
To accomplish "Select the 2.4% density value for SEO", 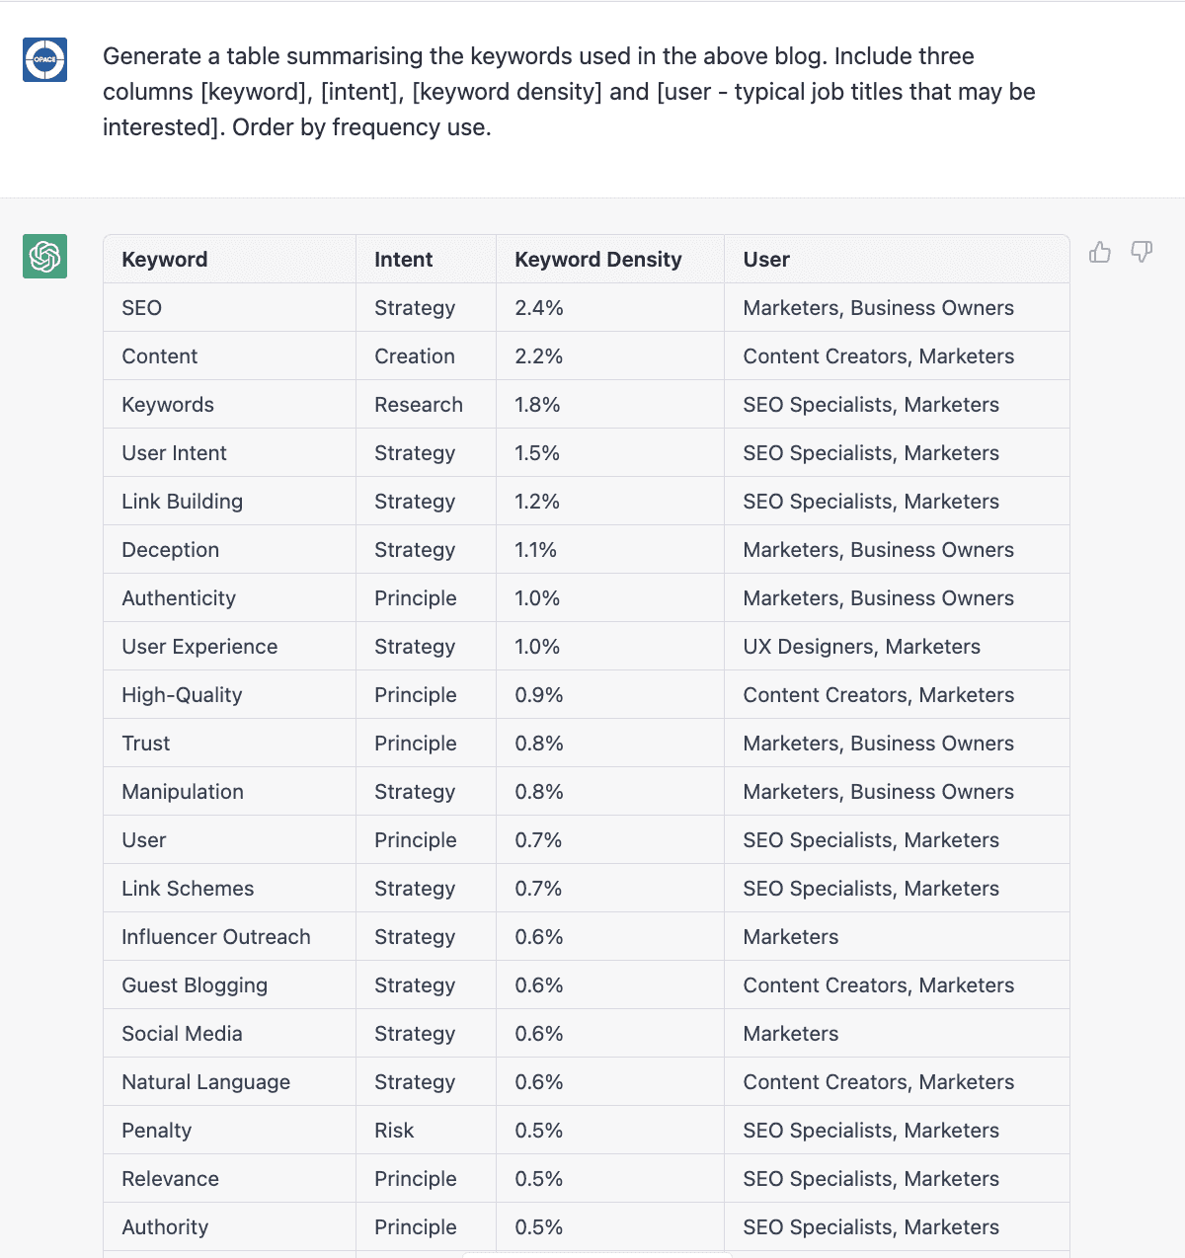I will [538, 307].
